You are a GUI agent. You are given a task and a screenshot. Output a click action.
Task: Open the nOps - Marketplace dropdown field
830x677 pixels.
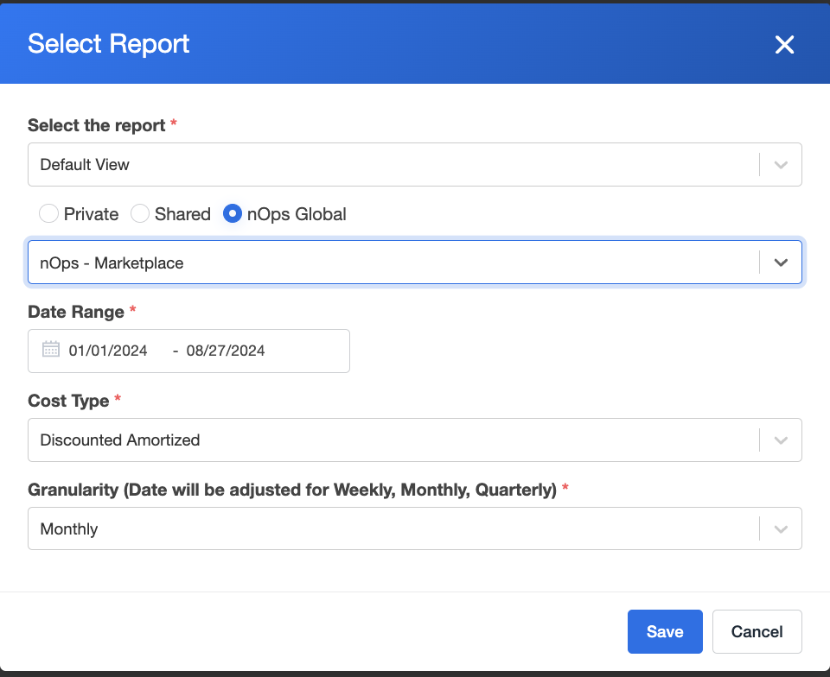[414, 263]
